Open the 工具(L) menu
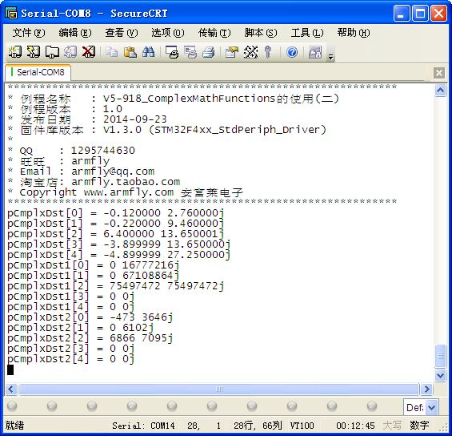 [x=307, y=33]
